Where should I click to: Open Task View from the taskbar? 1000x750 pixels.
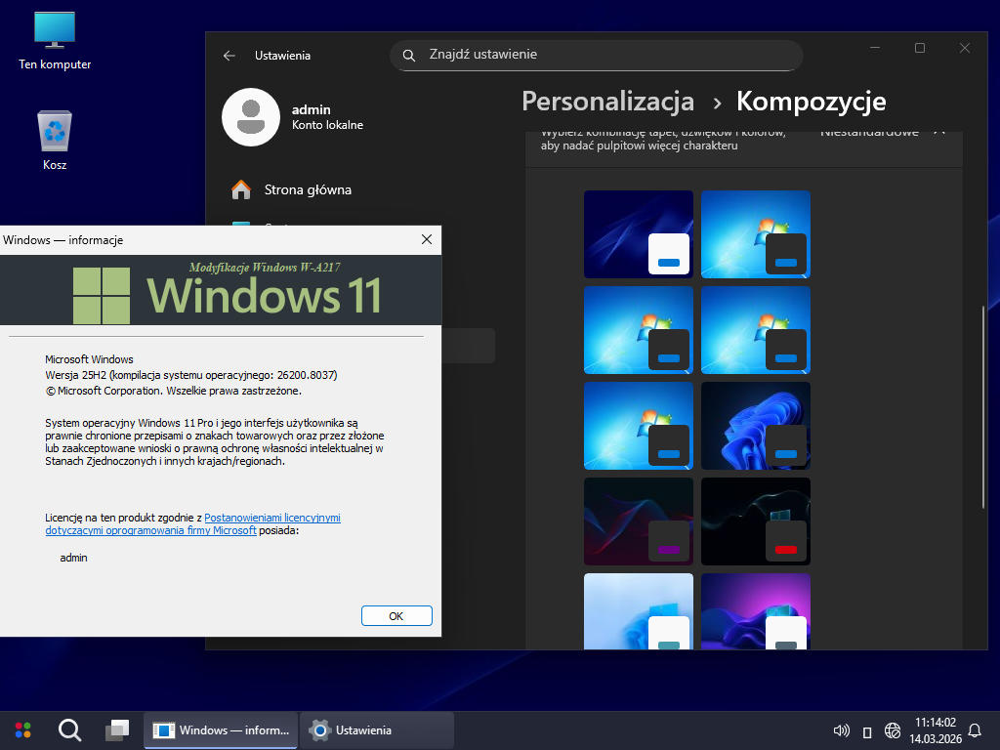point(117,729)
